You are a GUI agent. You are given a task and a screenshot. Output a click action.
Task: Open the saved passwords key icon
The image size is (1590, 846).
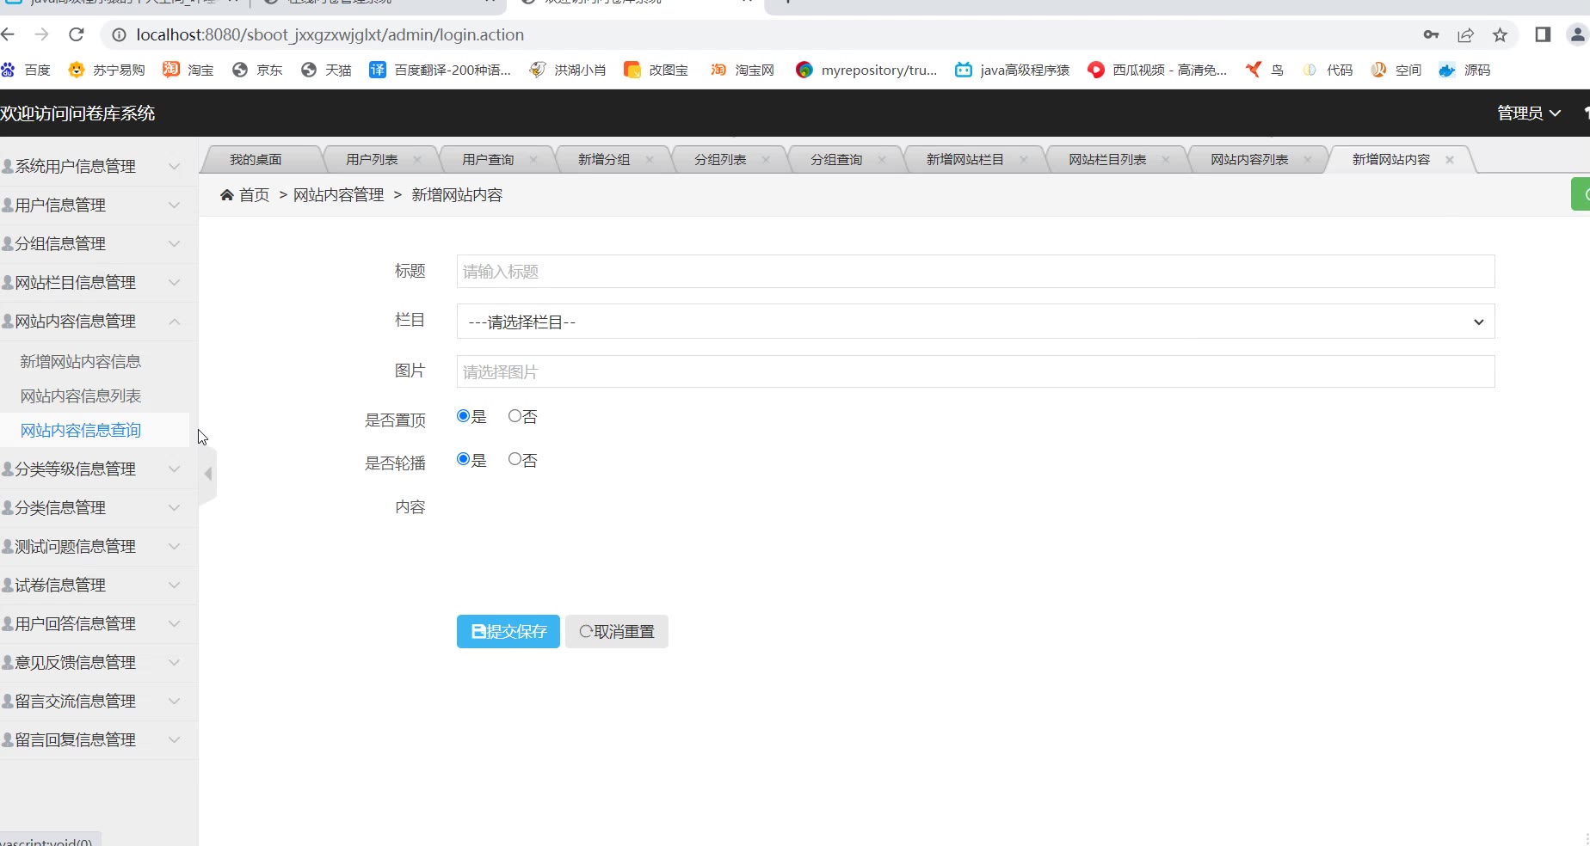[x=1431, y=35]
